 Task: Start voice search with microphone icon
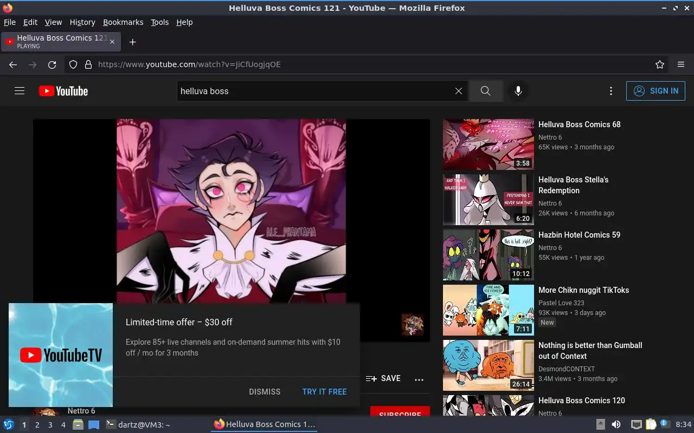(518, 91)
